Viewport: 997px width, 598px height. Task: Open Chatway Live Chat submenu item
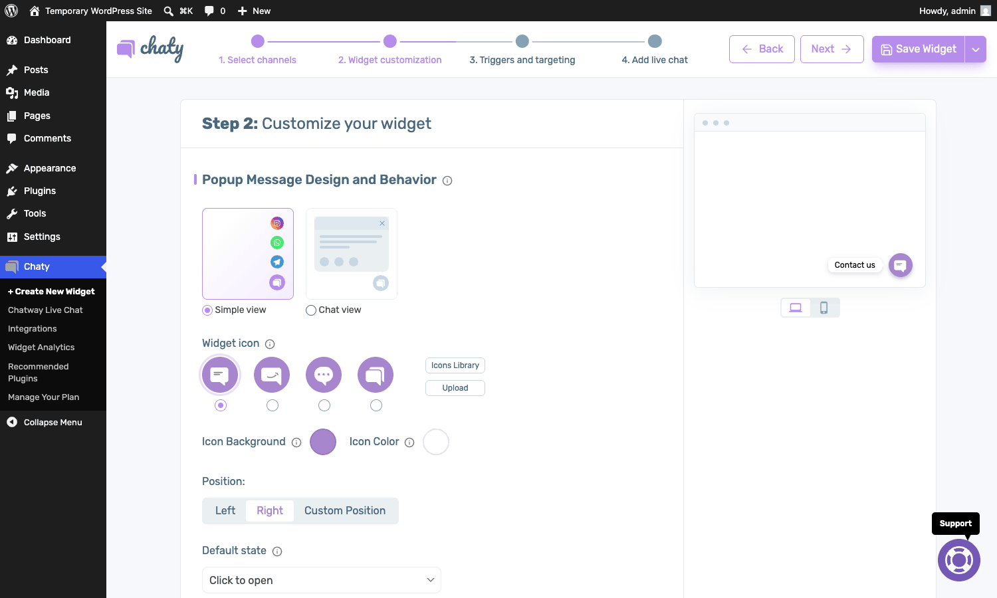[45, 310]
